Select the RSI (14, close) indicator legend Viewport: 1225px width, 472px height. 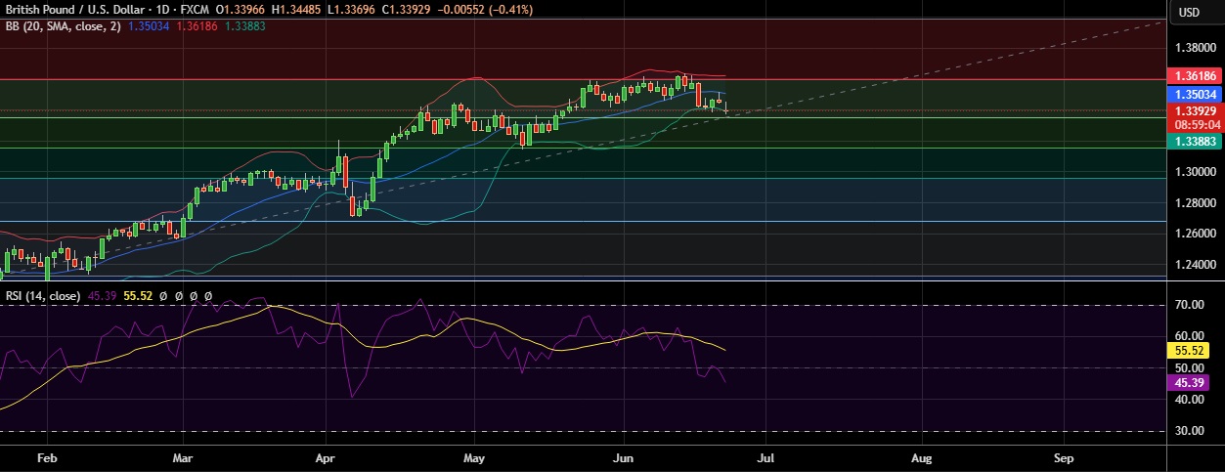tap(43, 295)
